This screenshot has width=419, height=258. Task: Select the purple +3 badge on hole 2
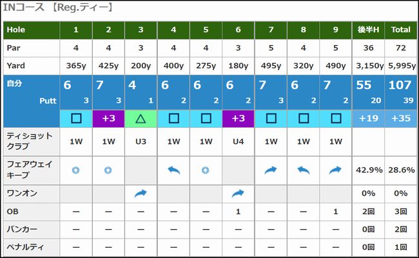108,118
